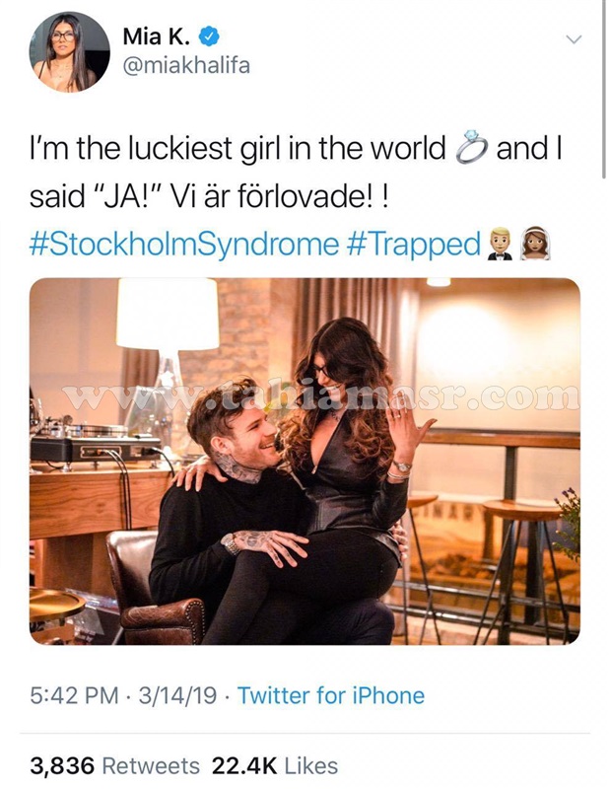The height and width of the screenshot is (789, 610).
Task: Click the blue verified badge icon
Action: pyautogui.click(x=209, y=36)
